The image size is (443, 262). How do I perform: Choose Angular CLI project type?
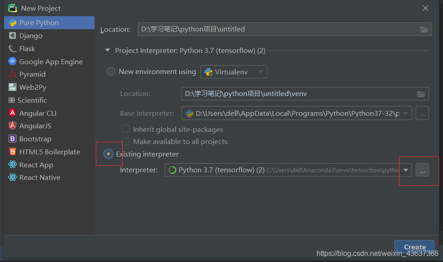tap(49, 113)
